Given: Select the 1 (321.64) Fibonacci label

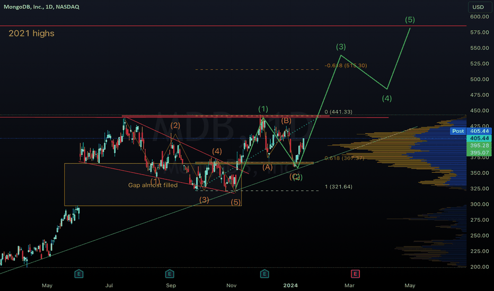Looking at the screenshot, I should [338, 187].
